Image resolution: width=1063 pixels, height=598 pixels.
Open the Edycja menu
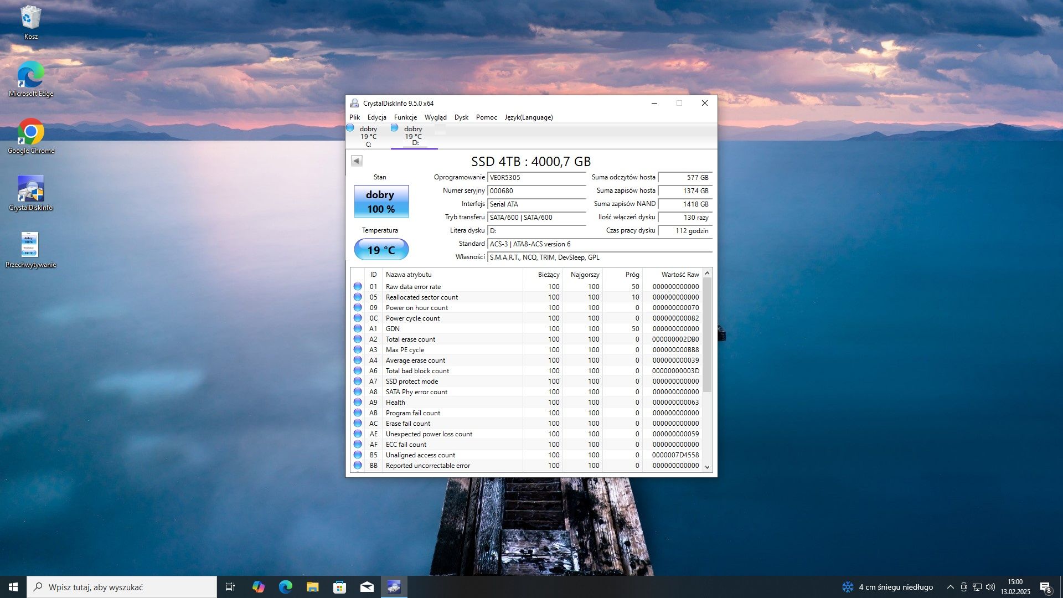point(376,117)
